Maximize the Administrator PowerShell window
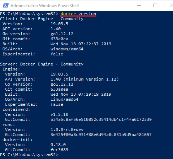 pos(155,5)
